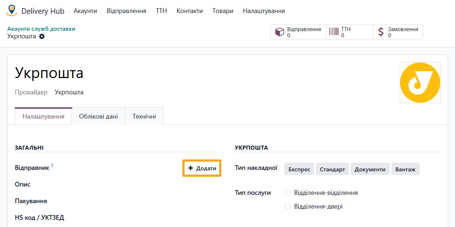Open the help tooltip next to Відправник
The image size is (455, 227).
tap(52, 166)
